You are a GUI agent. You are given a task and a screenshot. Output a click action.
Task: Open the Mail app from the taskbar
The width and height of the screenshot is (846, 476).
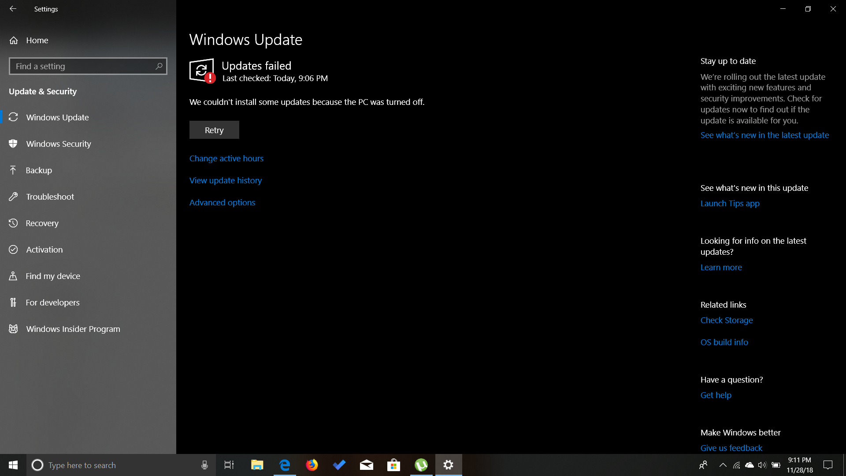click(x=367, y=465)
